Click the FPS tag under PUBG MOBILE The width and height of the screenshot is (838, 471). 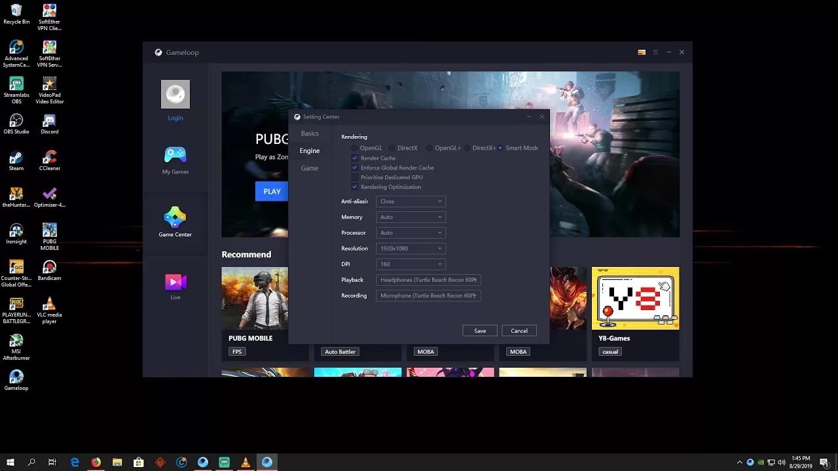click(237, 352)
